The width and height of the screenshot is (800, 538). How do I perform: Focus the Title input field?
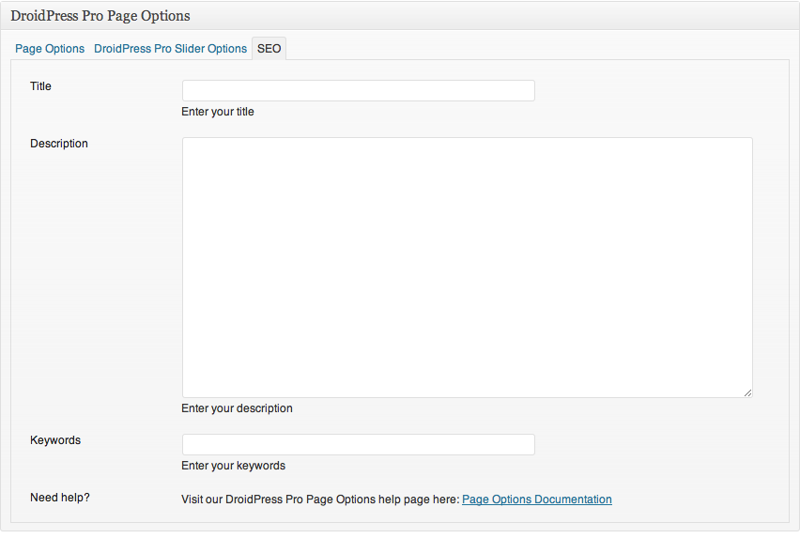(358, 90)
